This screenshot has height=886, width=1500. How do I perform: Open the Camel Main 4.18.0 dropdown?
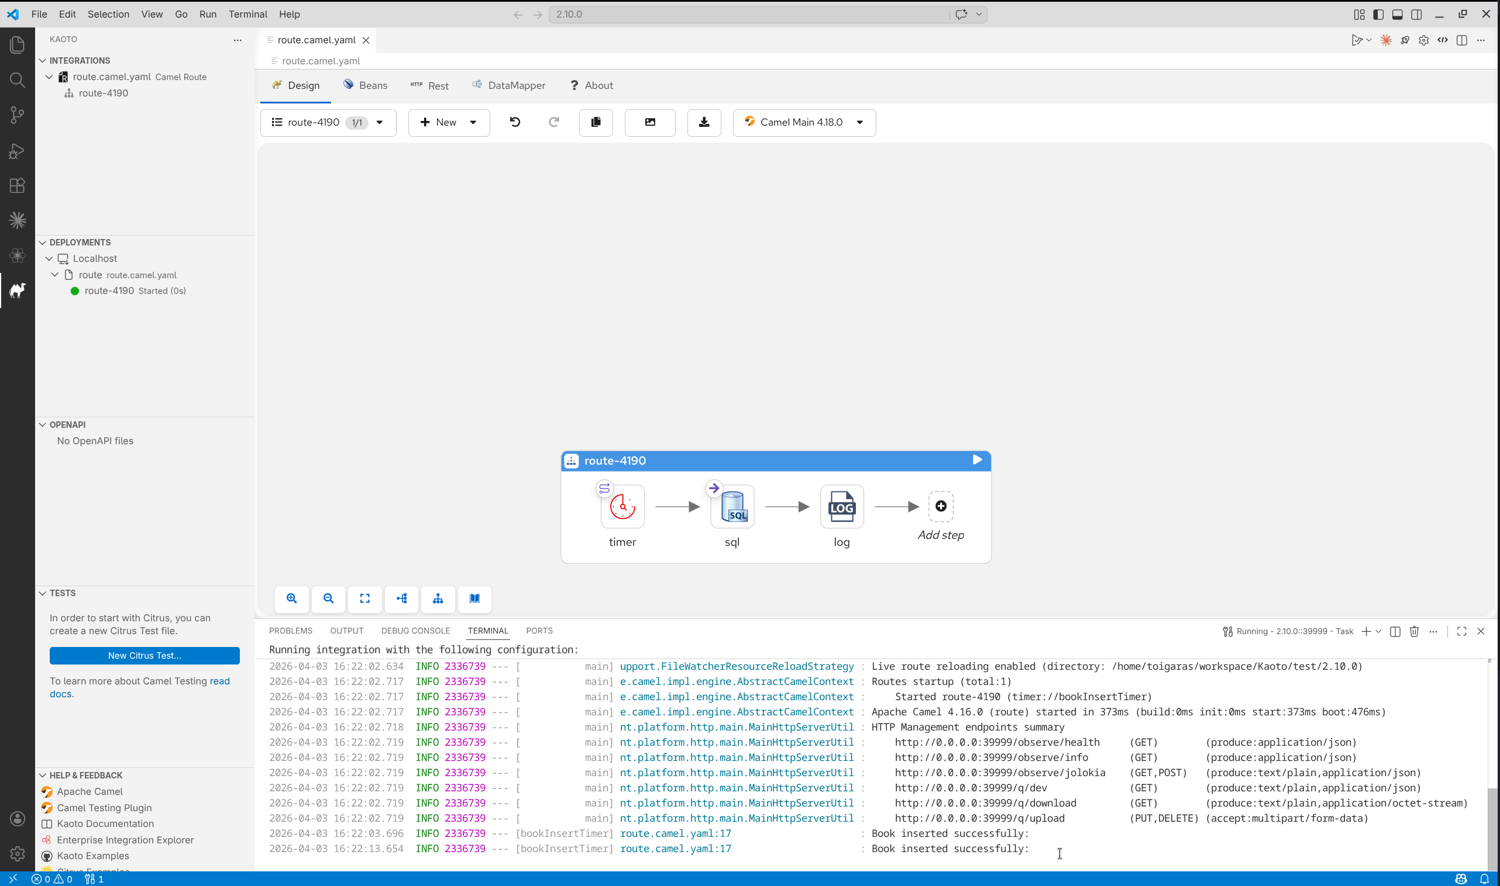pos(804,122)
